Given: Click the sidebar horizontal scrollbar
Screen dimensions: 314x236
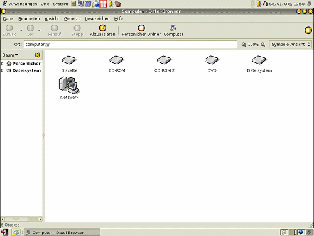Looking at the screenshot, I should (21, 219).
